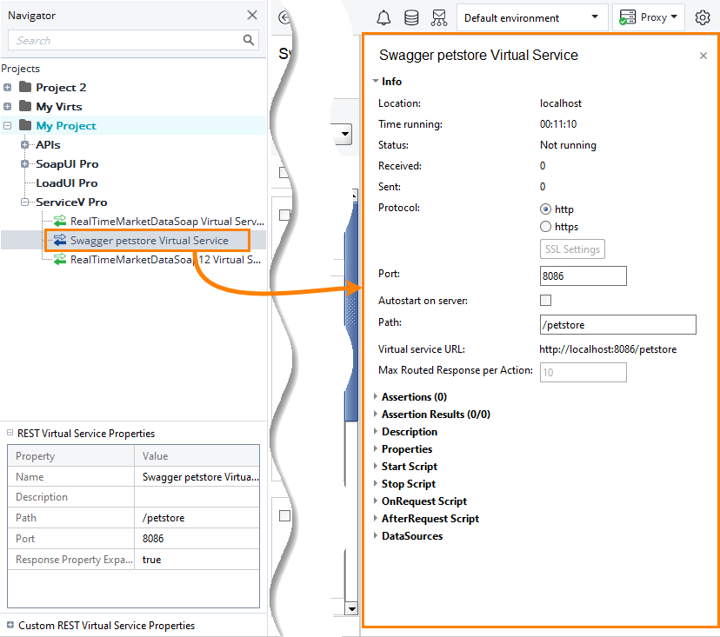Viewport: 720px width, 637px height.
Task: Expand the My Virts tree node
Action: pos(7,107)
